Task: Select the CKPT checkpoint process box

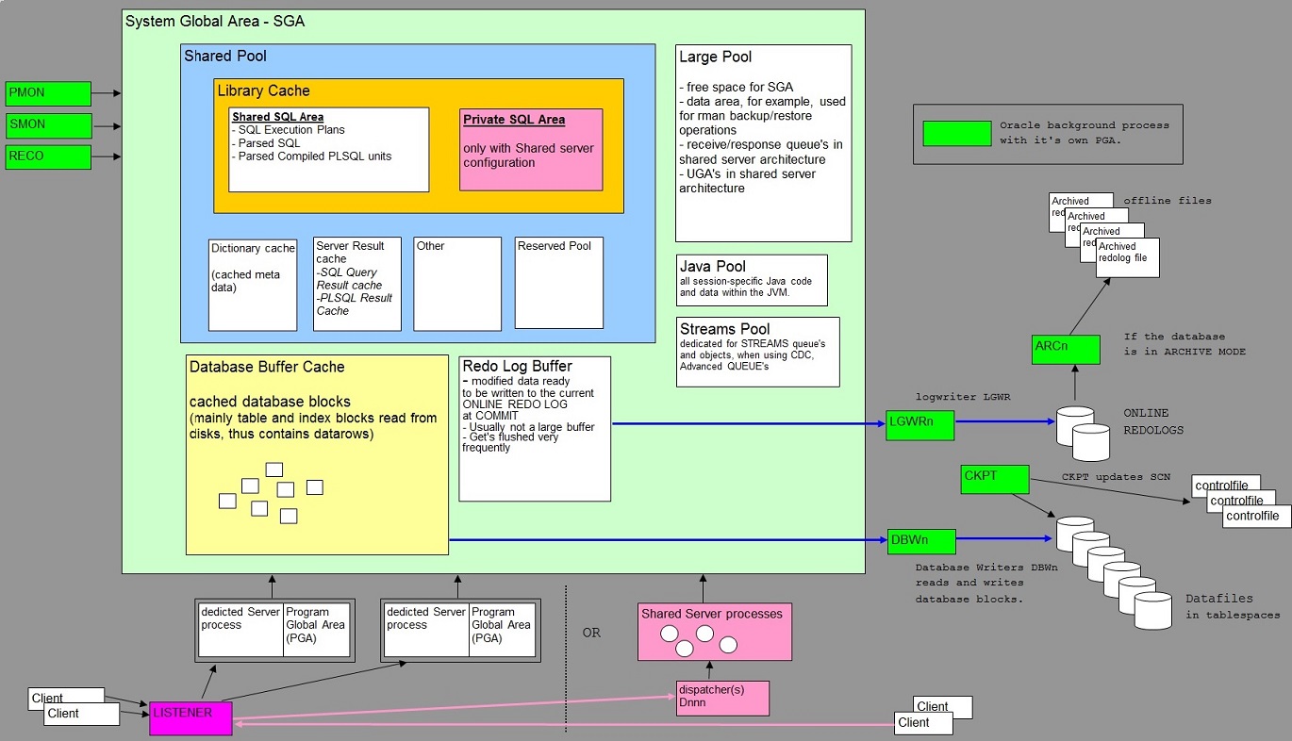Action: (x=994, y=478)
